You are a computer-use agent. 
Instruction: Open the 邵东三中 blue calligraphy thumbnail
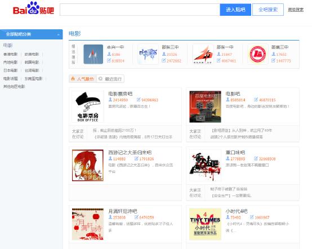tap(148, 54)
